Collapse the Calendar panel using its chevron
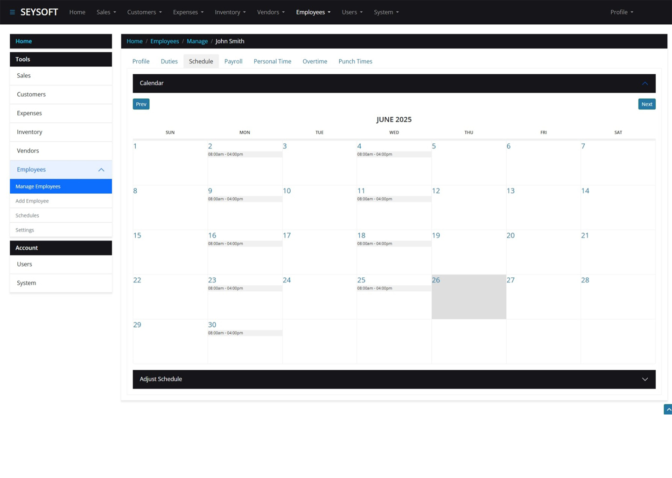The width and height of the screenshot is (672, 478). pyautogui.click(x=644, y=84)
